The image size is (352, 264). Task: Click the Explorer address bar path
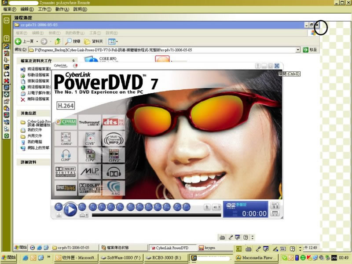(x=161, y=50)
